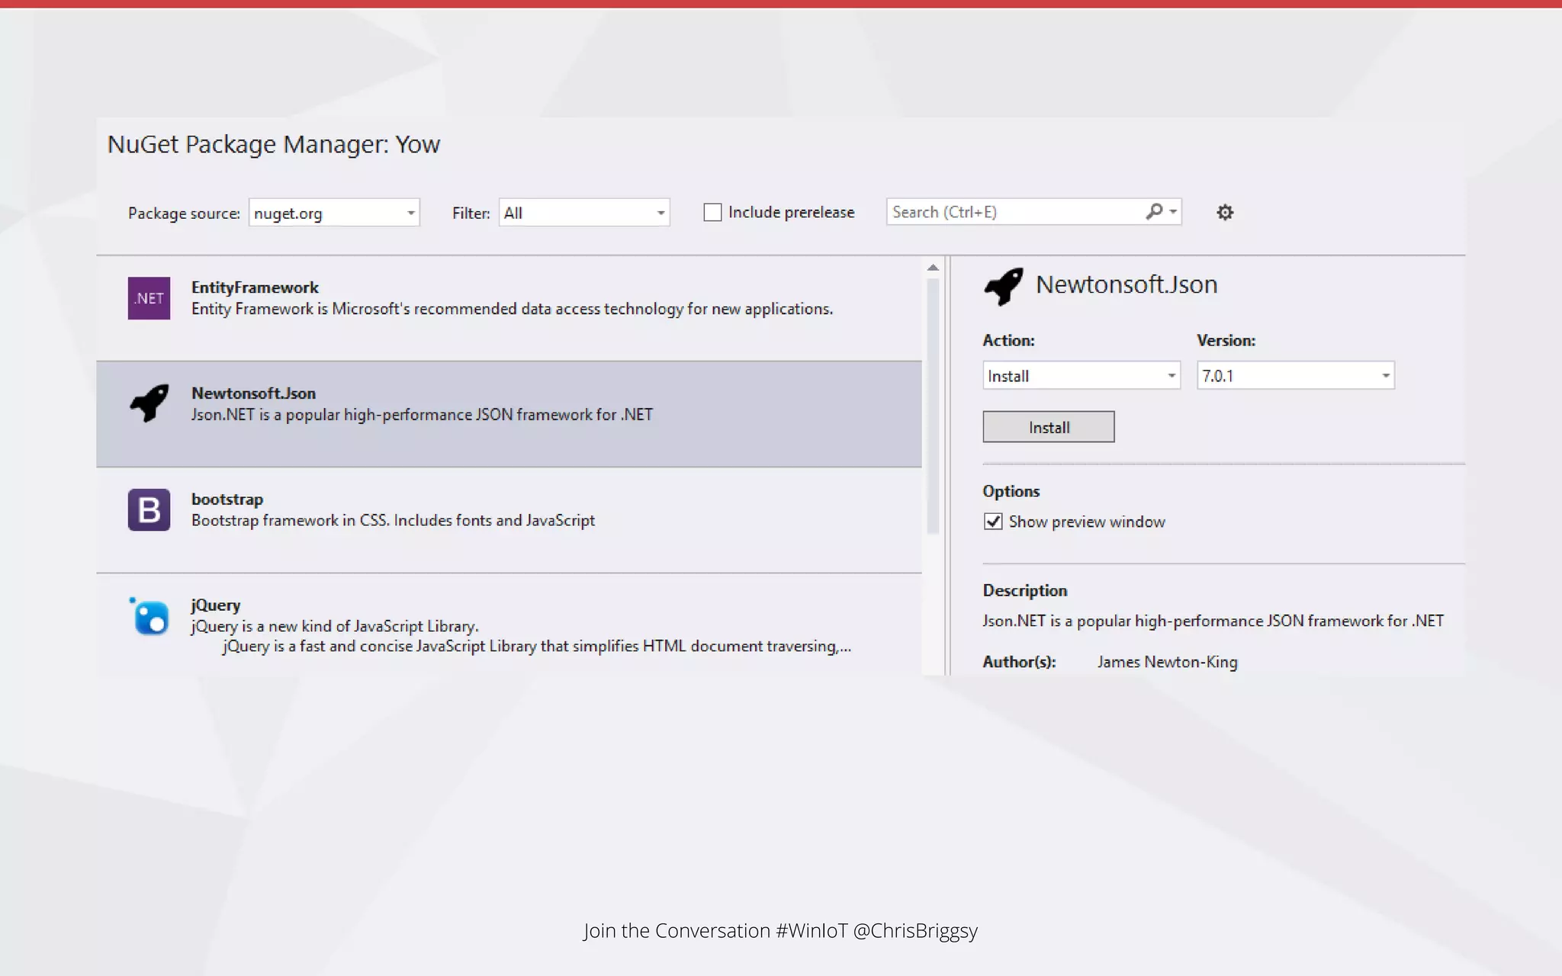The height and width of the screenshot is (976, 1562).
Task: Open the Version 7.0.1 dropdown
Action: pos(1296,375)
